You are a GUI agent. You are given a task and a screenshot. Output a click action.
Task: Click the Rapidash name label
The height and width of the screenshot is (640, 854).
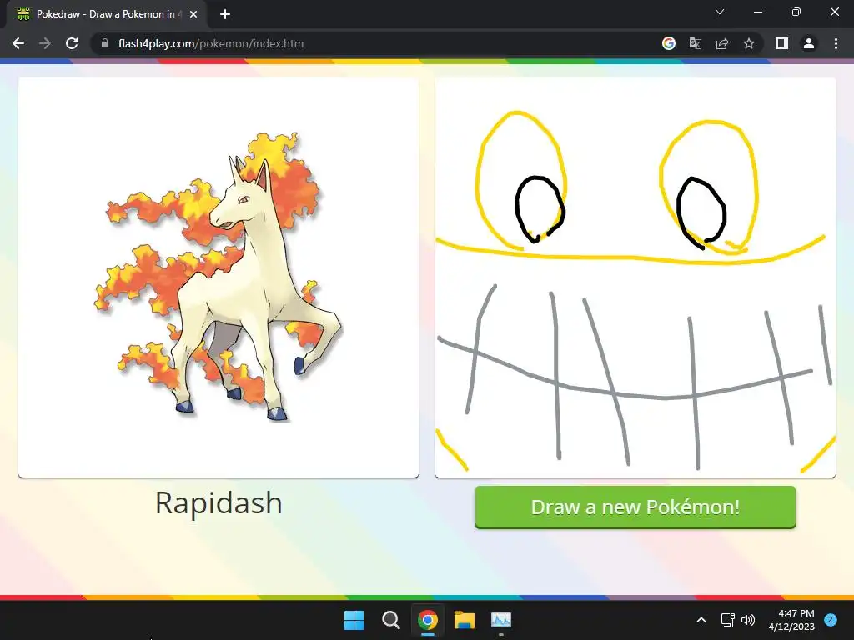(x=219, y=502)
